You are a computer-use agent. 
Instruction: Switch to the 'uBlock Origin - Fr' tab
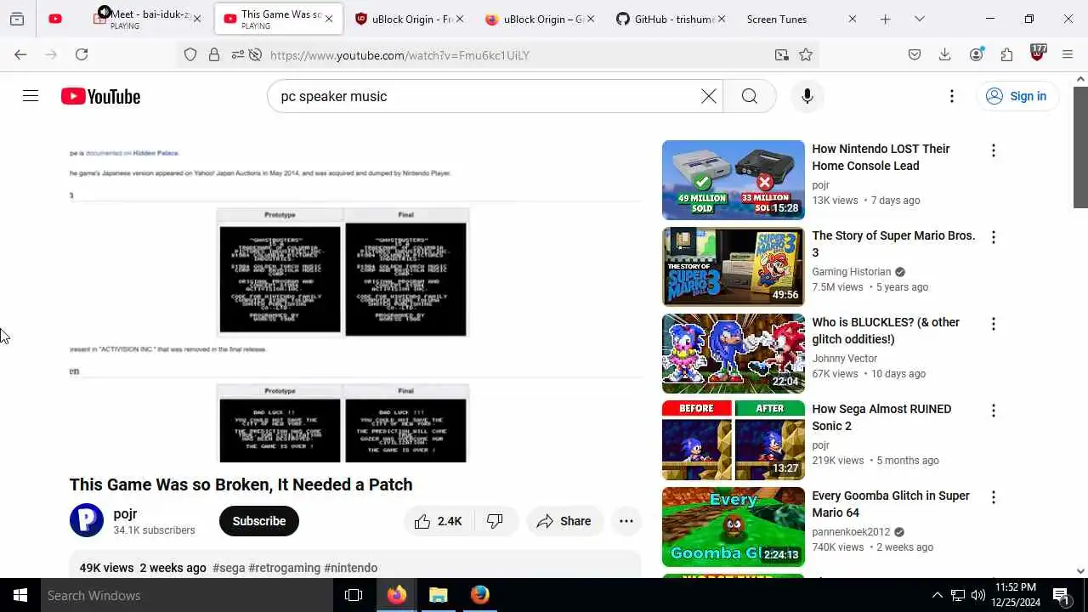406,19
